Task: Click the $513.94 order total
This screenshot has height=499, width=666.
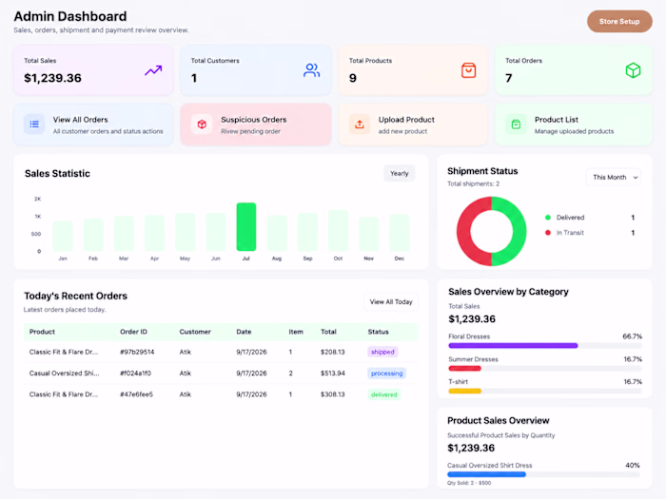Action: click(333, 374)
